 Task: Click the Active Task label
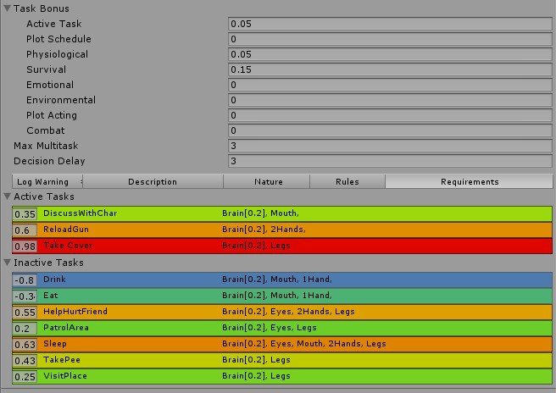pyautogui.click(x=54, y=24)
